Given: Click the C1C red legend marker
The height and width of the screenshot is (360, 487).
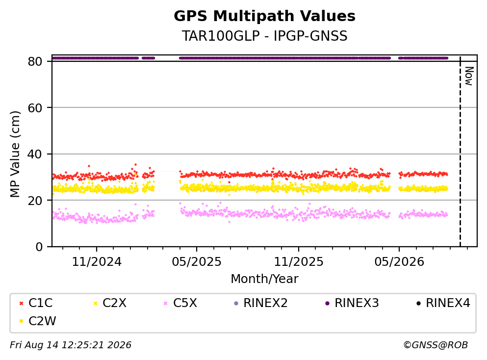Looking at the screenshot, I should pyautogui.click(x=22, y=303).
